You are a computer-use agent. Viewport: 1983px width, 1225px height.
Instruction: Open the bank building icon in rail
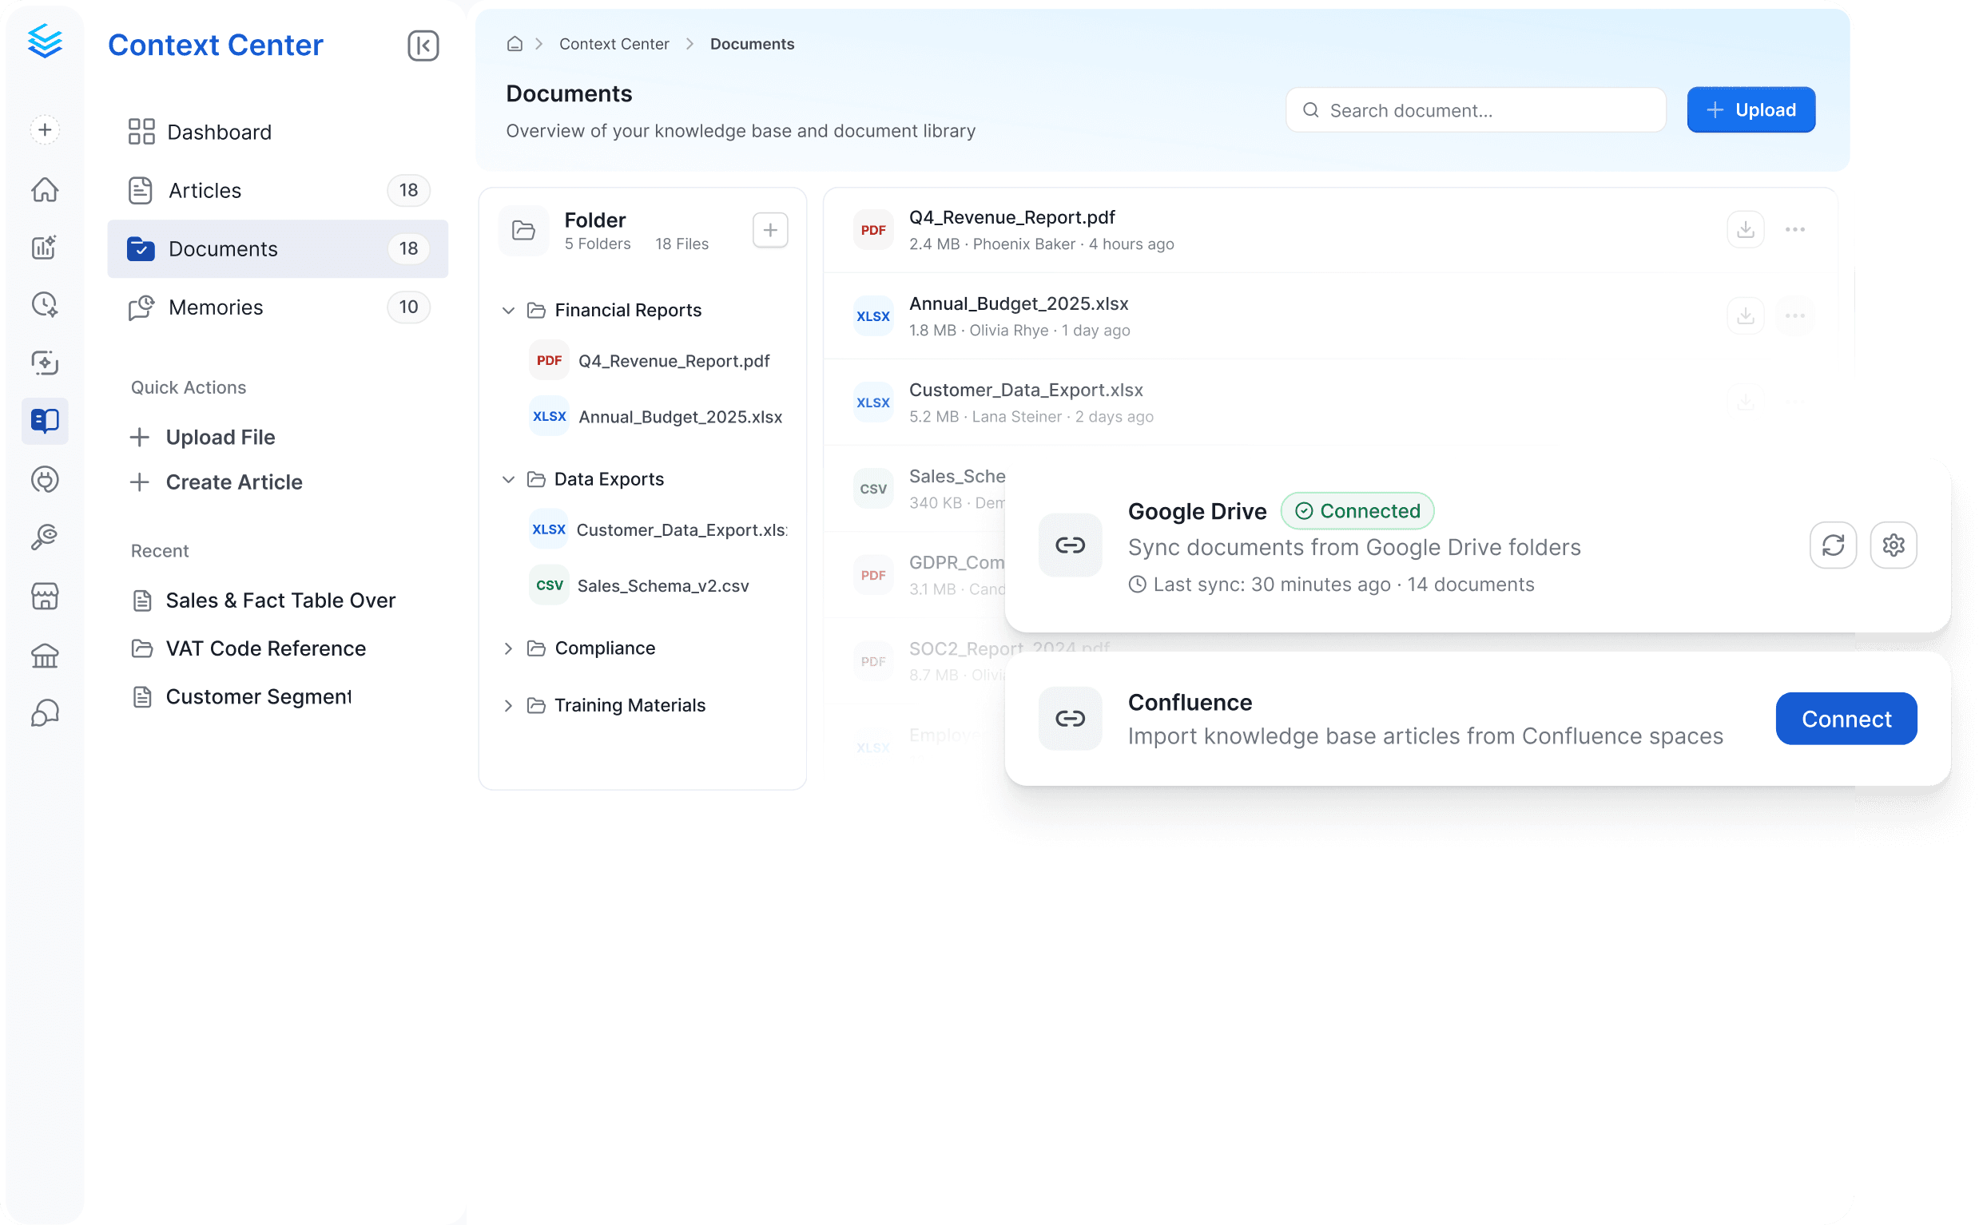click(46, 656)
